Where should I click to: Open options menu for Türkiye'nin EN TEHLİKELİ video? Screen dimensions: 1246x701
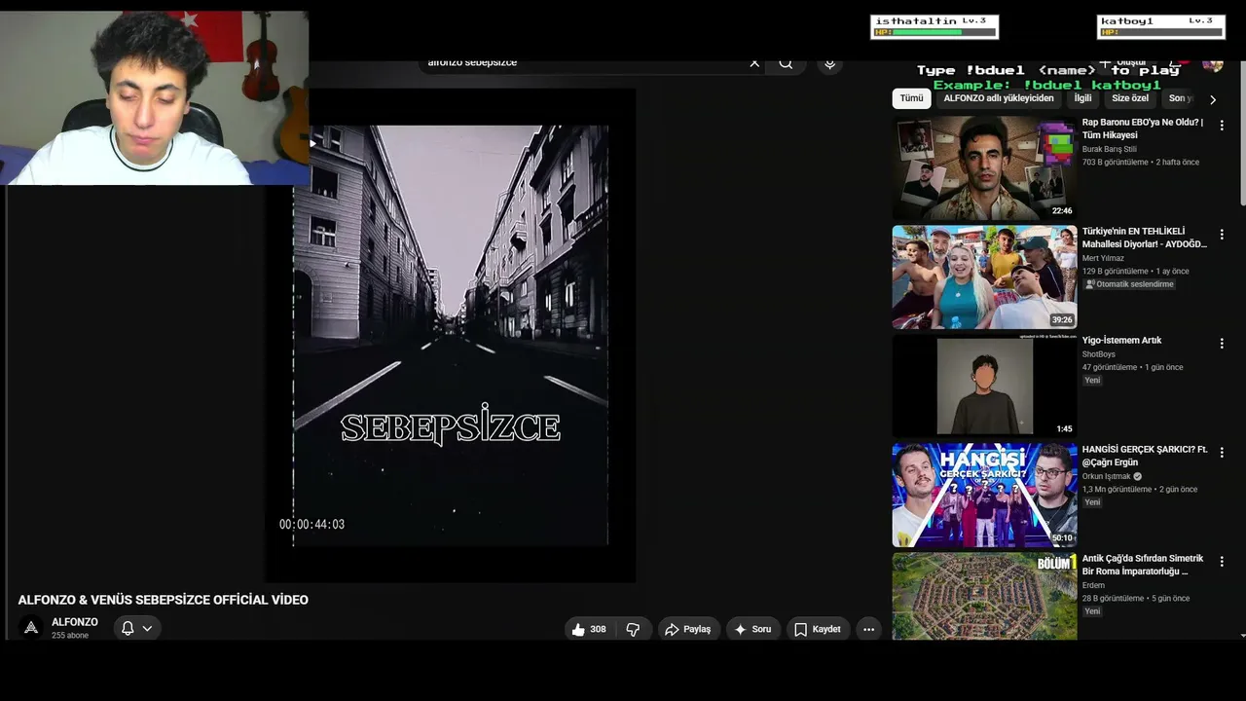(x=1222, y=235)
